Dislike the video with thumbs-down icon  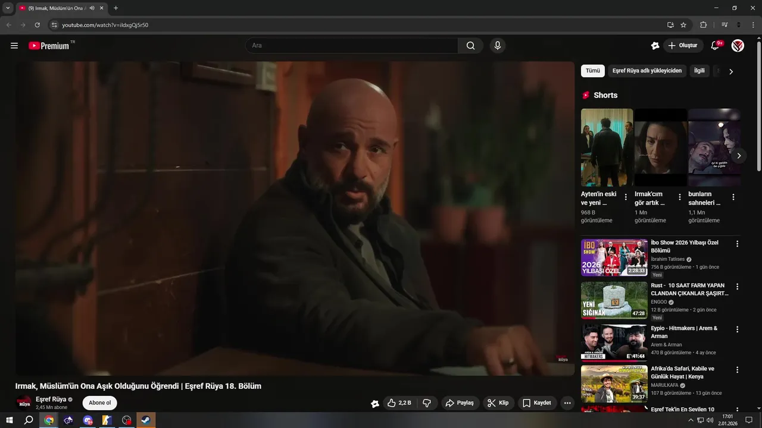click(x=427, y=403)
